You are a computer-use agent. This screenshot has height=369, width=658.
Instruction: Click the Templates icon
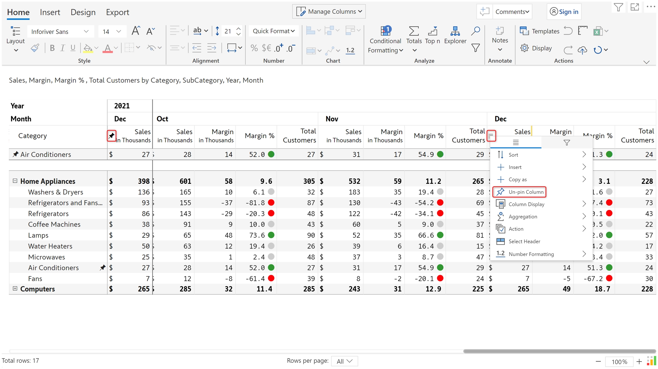(x=524, y=31)
